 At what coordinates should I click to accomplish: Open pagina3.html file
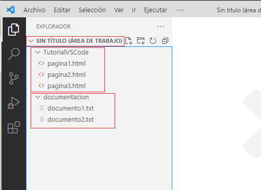click(x=66, y=86)
